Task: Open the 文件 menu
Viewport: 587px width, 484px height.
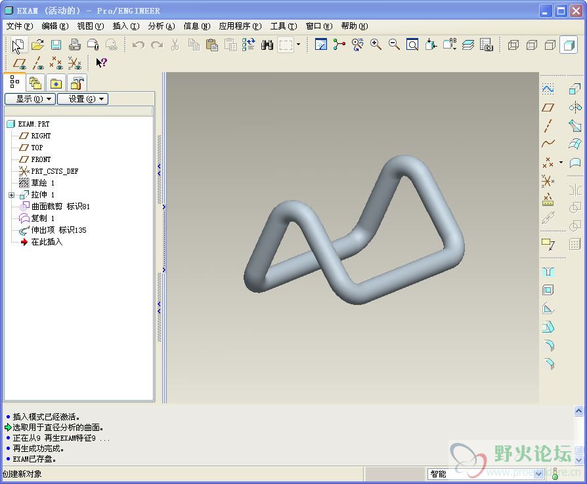Action: [20, 26]
